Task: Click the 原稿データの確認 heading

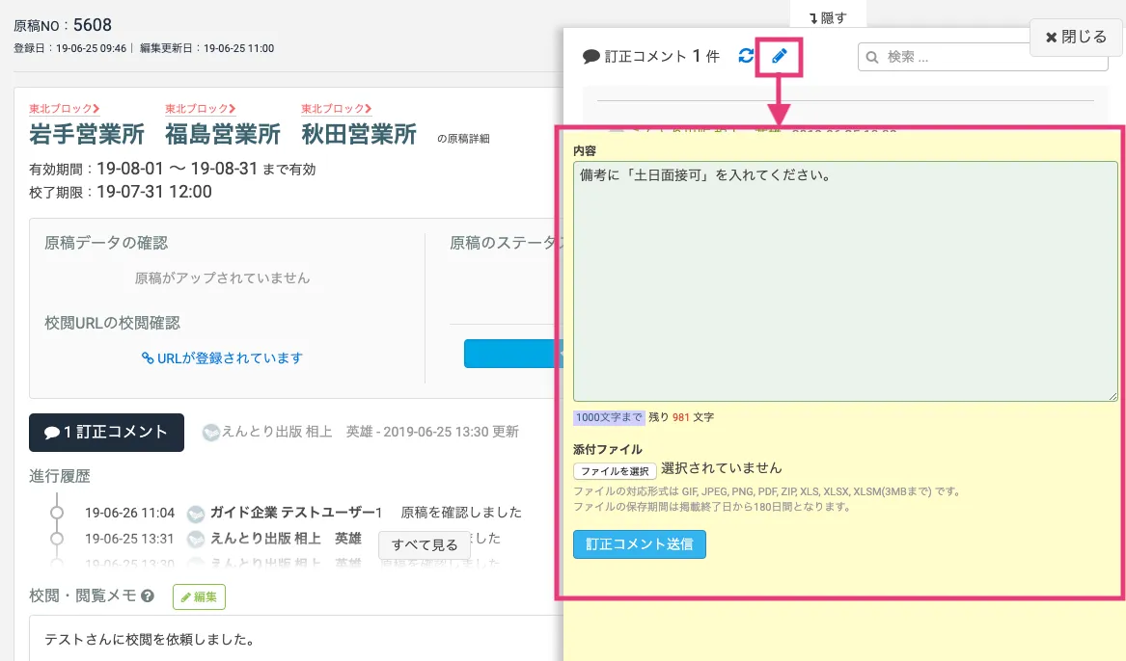Action: click(106, 243)
